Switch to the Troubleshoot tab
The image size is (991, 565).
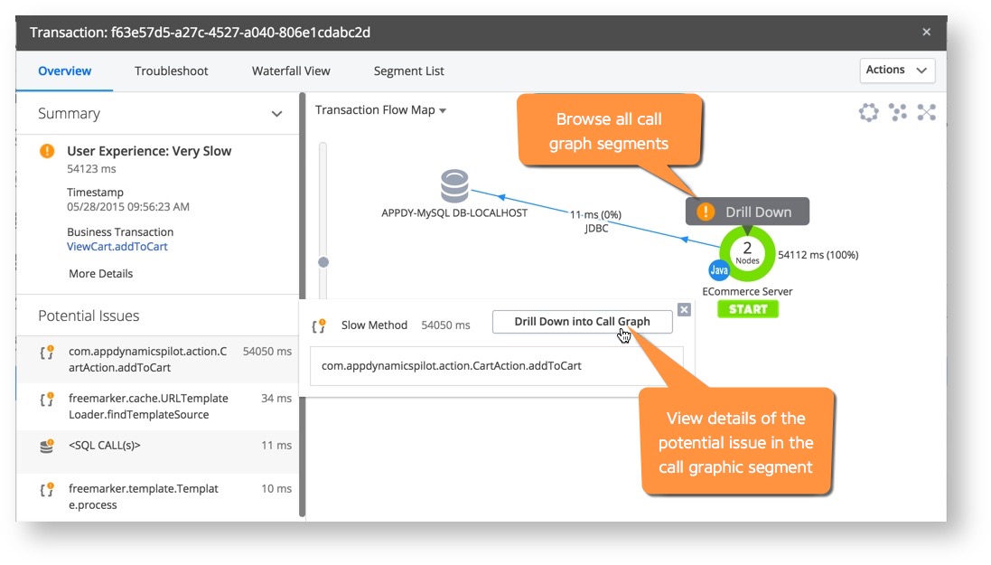point(172,71)
